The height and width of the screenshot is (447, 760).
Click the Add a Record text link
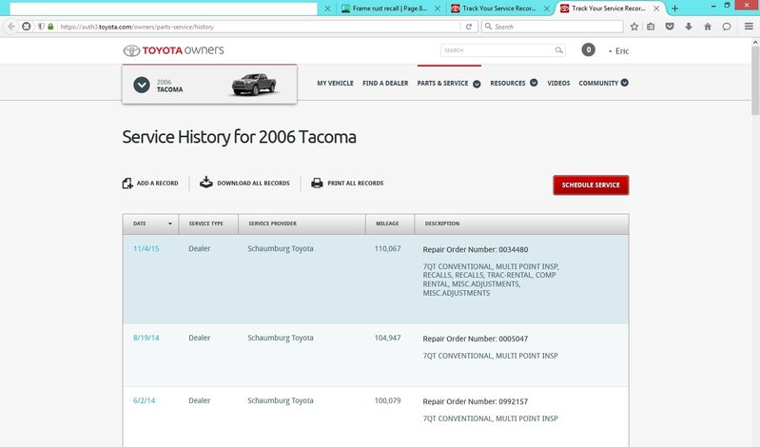(158, 184)
